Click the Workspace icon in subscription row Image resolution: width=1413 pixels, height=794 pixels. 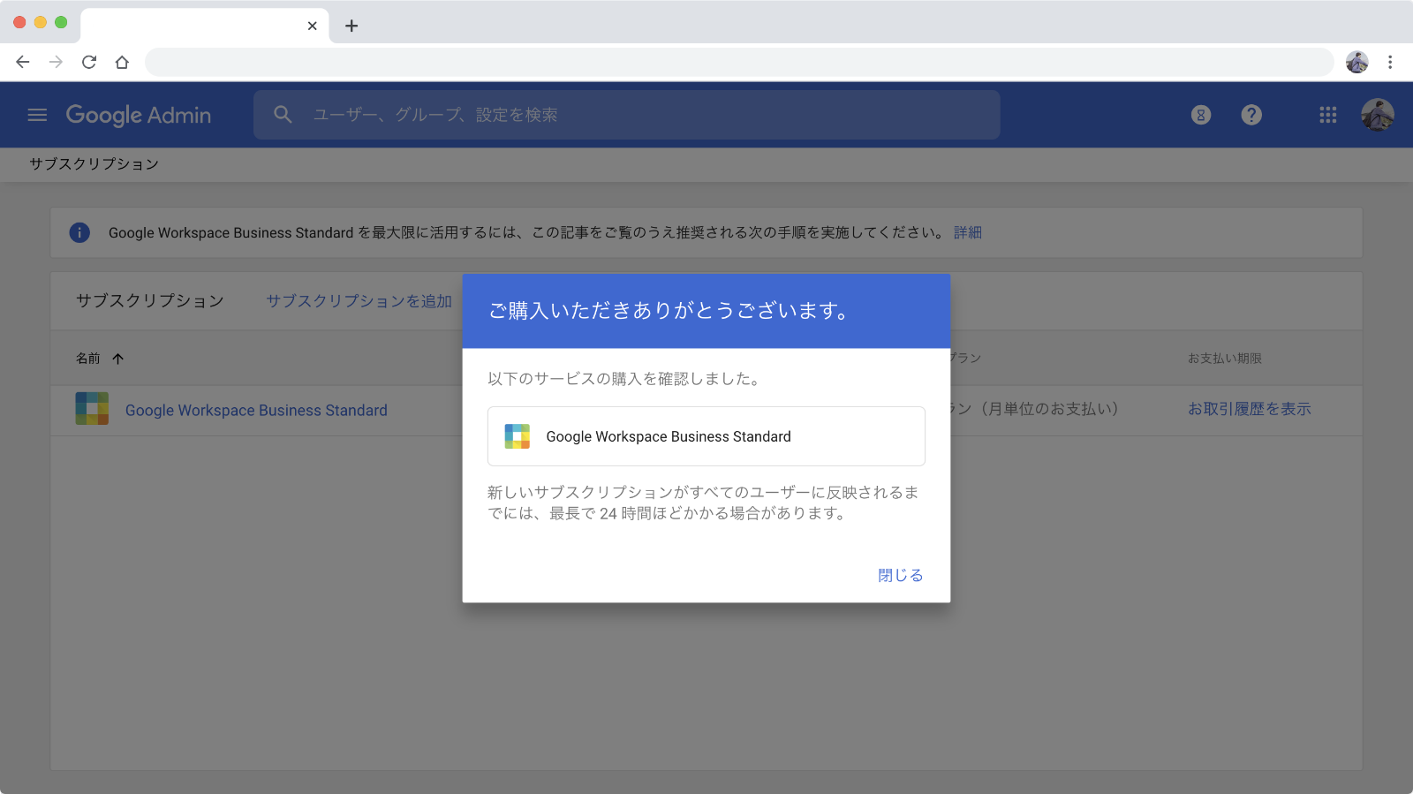click(x=92, y=409)
